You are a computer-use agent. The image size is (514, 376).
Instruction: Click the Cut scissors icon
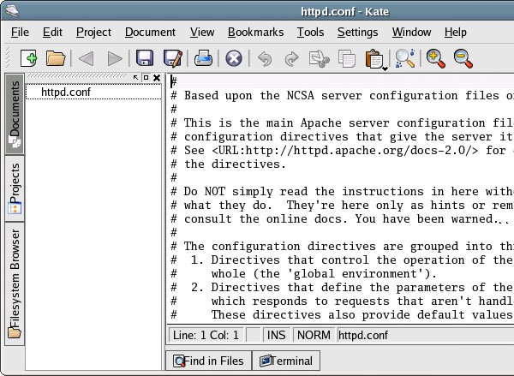320,58
